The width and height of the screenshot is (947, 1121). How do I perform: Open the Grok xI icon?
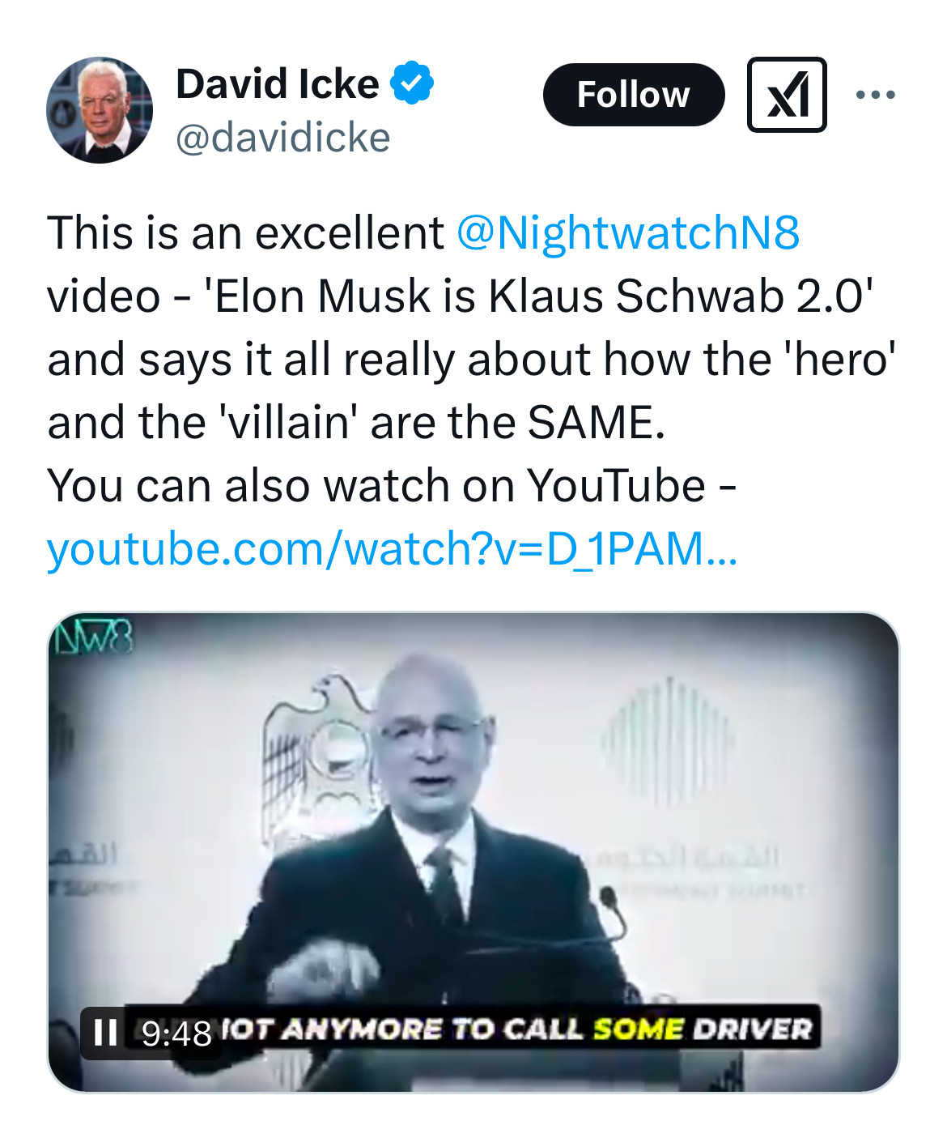click(787, 95)
